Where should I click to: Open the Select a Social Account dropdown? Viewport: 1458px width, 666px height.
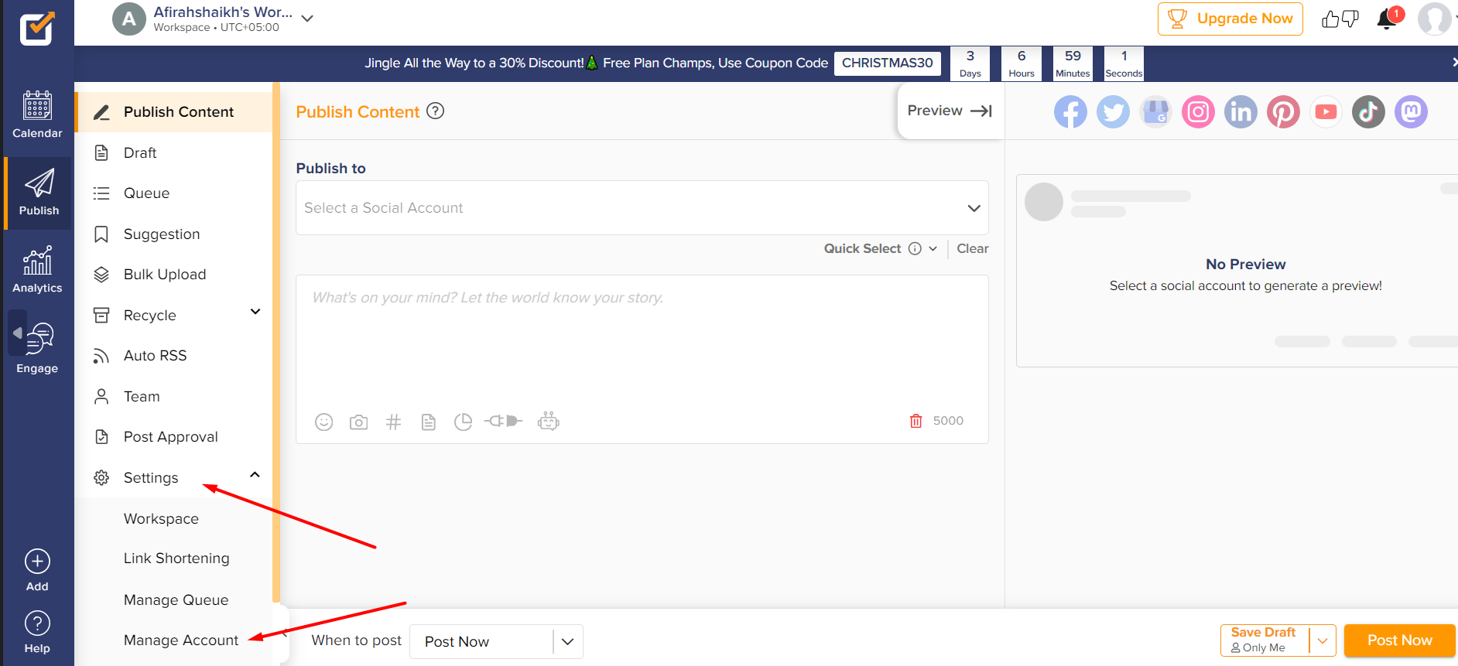click(642, 208)
